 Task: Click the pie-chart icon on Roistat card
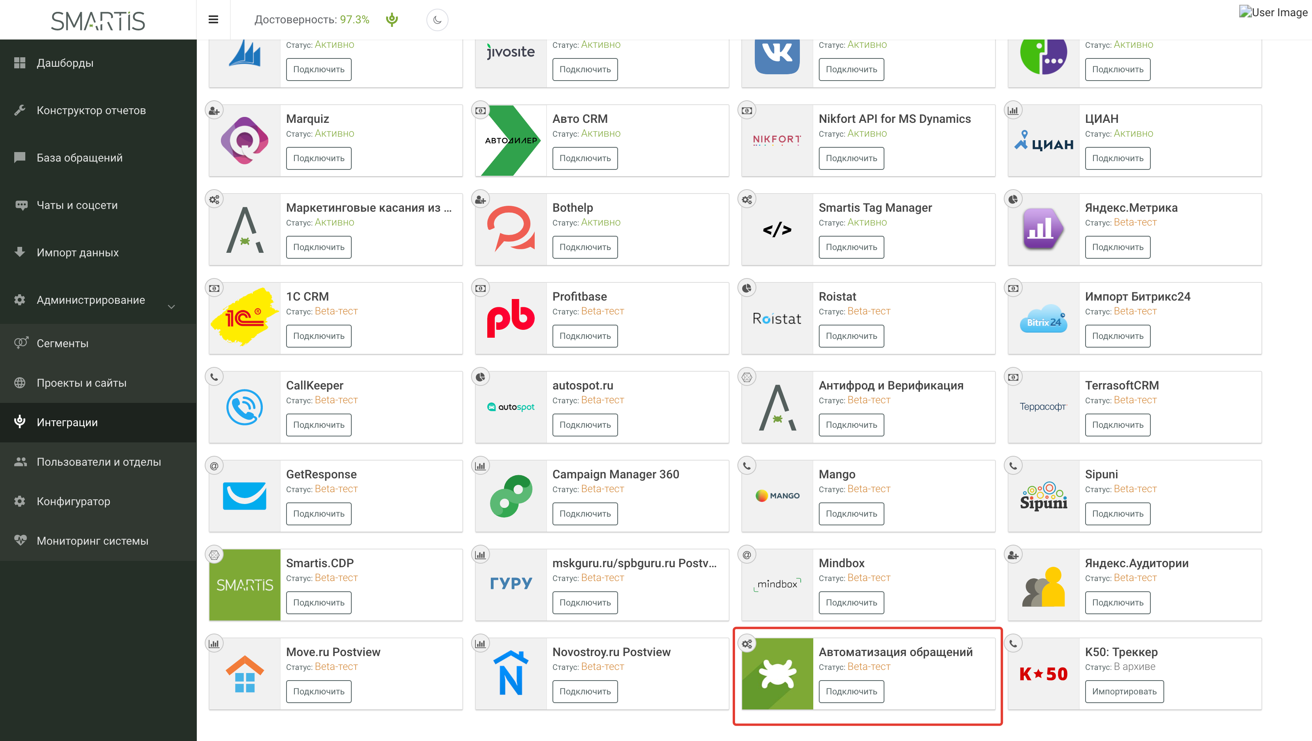[746, 288]
